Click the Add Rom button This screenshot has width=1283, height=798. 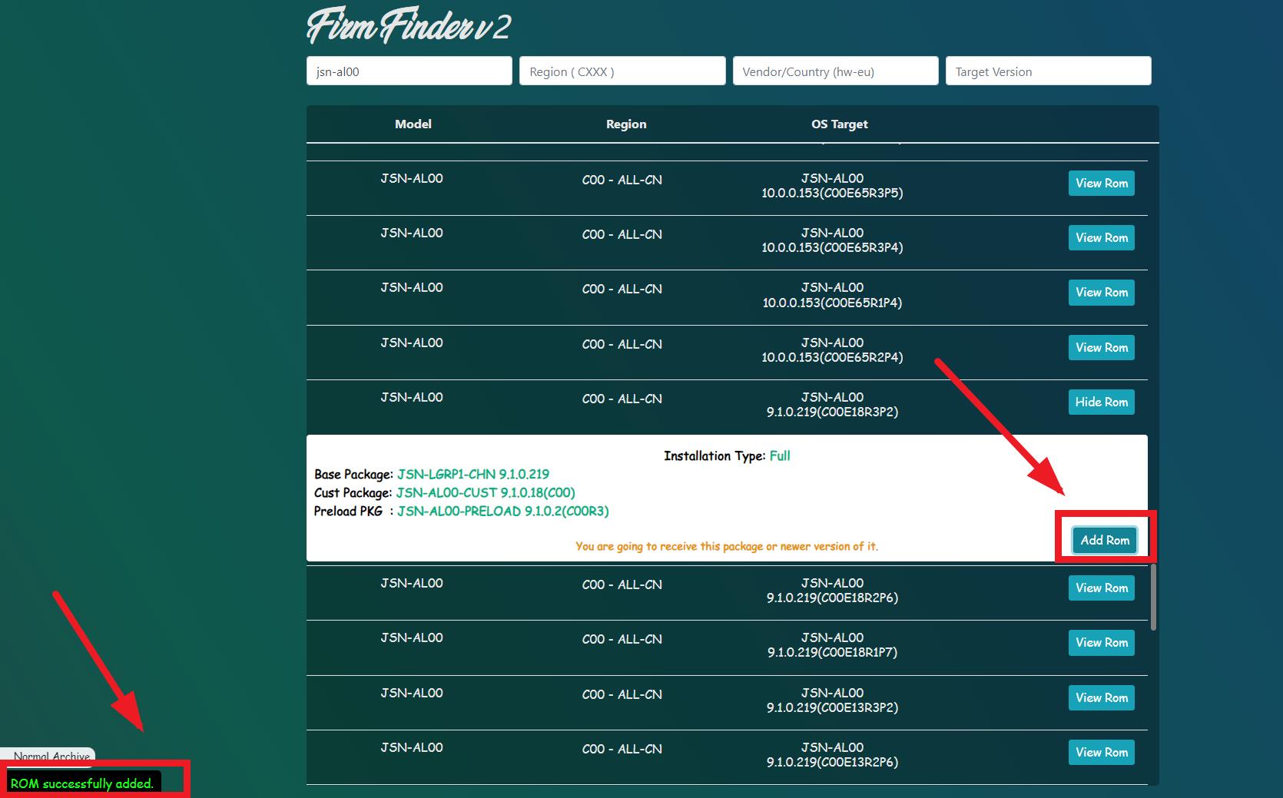[x=1105, y=540]
